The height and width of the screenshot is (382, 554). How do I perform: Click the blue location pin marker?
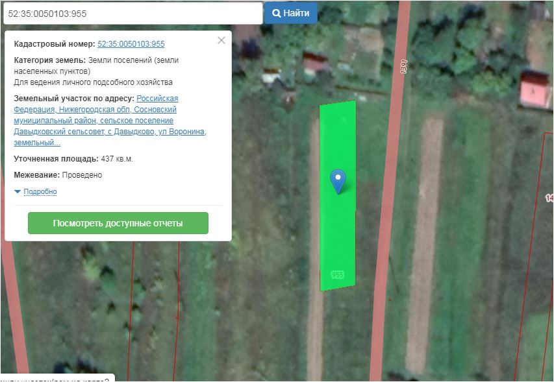338,182
